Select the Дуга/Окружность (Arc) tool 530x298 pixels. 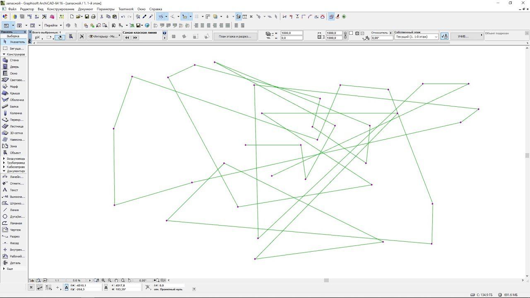14,216
